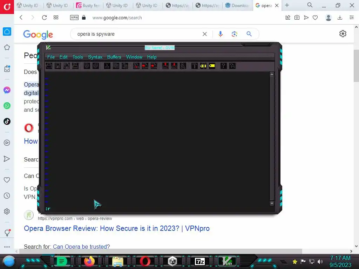359x269 pixels.
Task: Open the Buffers menu in GVim
Action: (x=114, y=57)
